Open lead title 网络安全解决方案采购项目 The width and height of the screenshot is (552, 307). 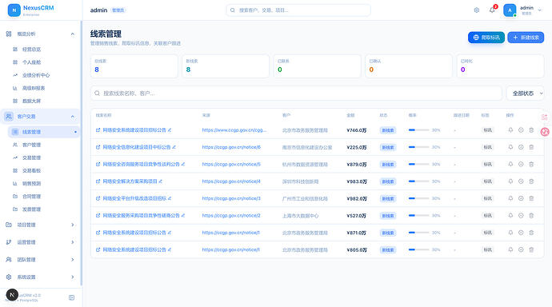pyautogui.click(x=130, y=181)
